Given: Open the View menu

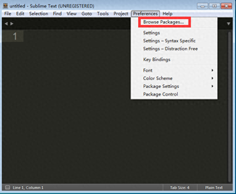Looking at the screenshot, I should tap(71, 14).
